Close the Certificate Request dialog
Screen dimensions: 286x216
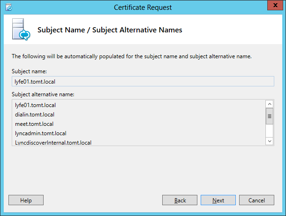tap(275, 5)
